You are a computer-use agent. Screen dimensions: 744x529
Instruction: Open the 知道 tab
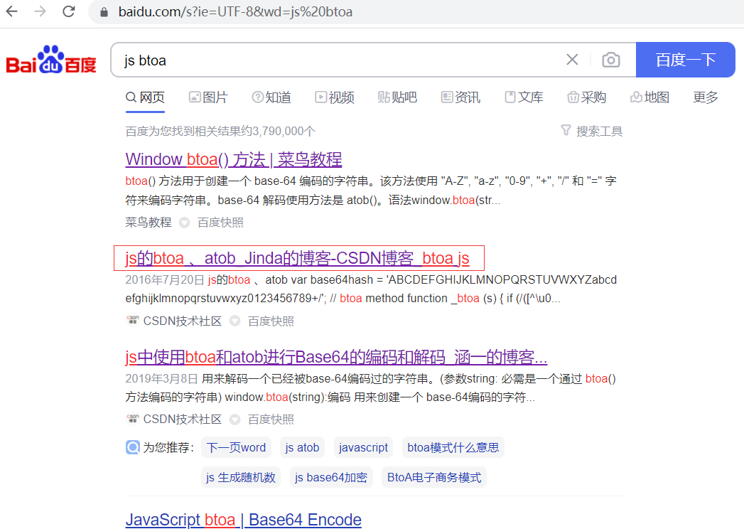pyautogui.click(x=271, y=97)
